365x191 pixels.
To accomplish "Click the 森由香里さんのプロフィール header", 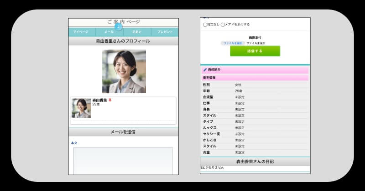I will tap(123, 41).
